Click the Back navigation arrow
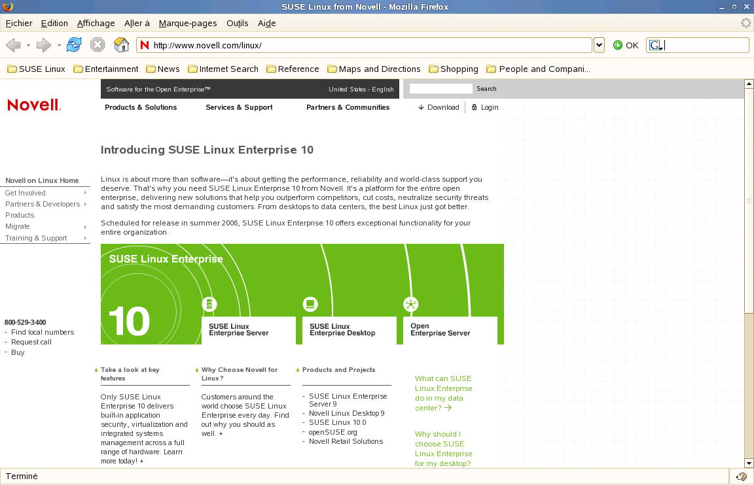This screenshot has width=754, height=485. pos(13,45)
